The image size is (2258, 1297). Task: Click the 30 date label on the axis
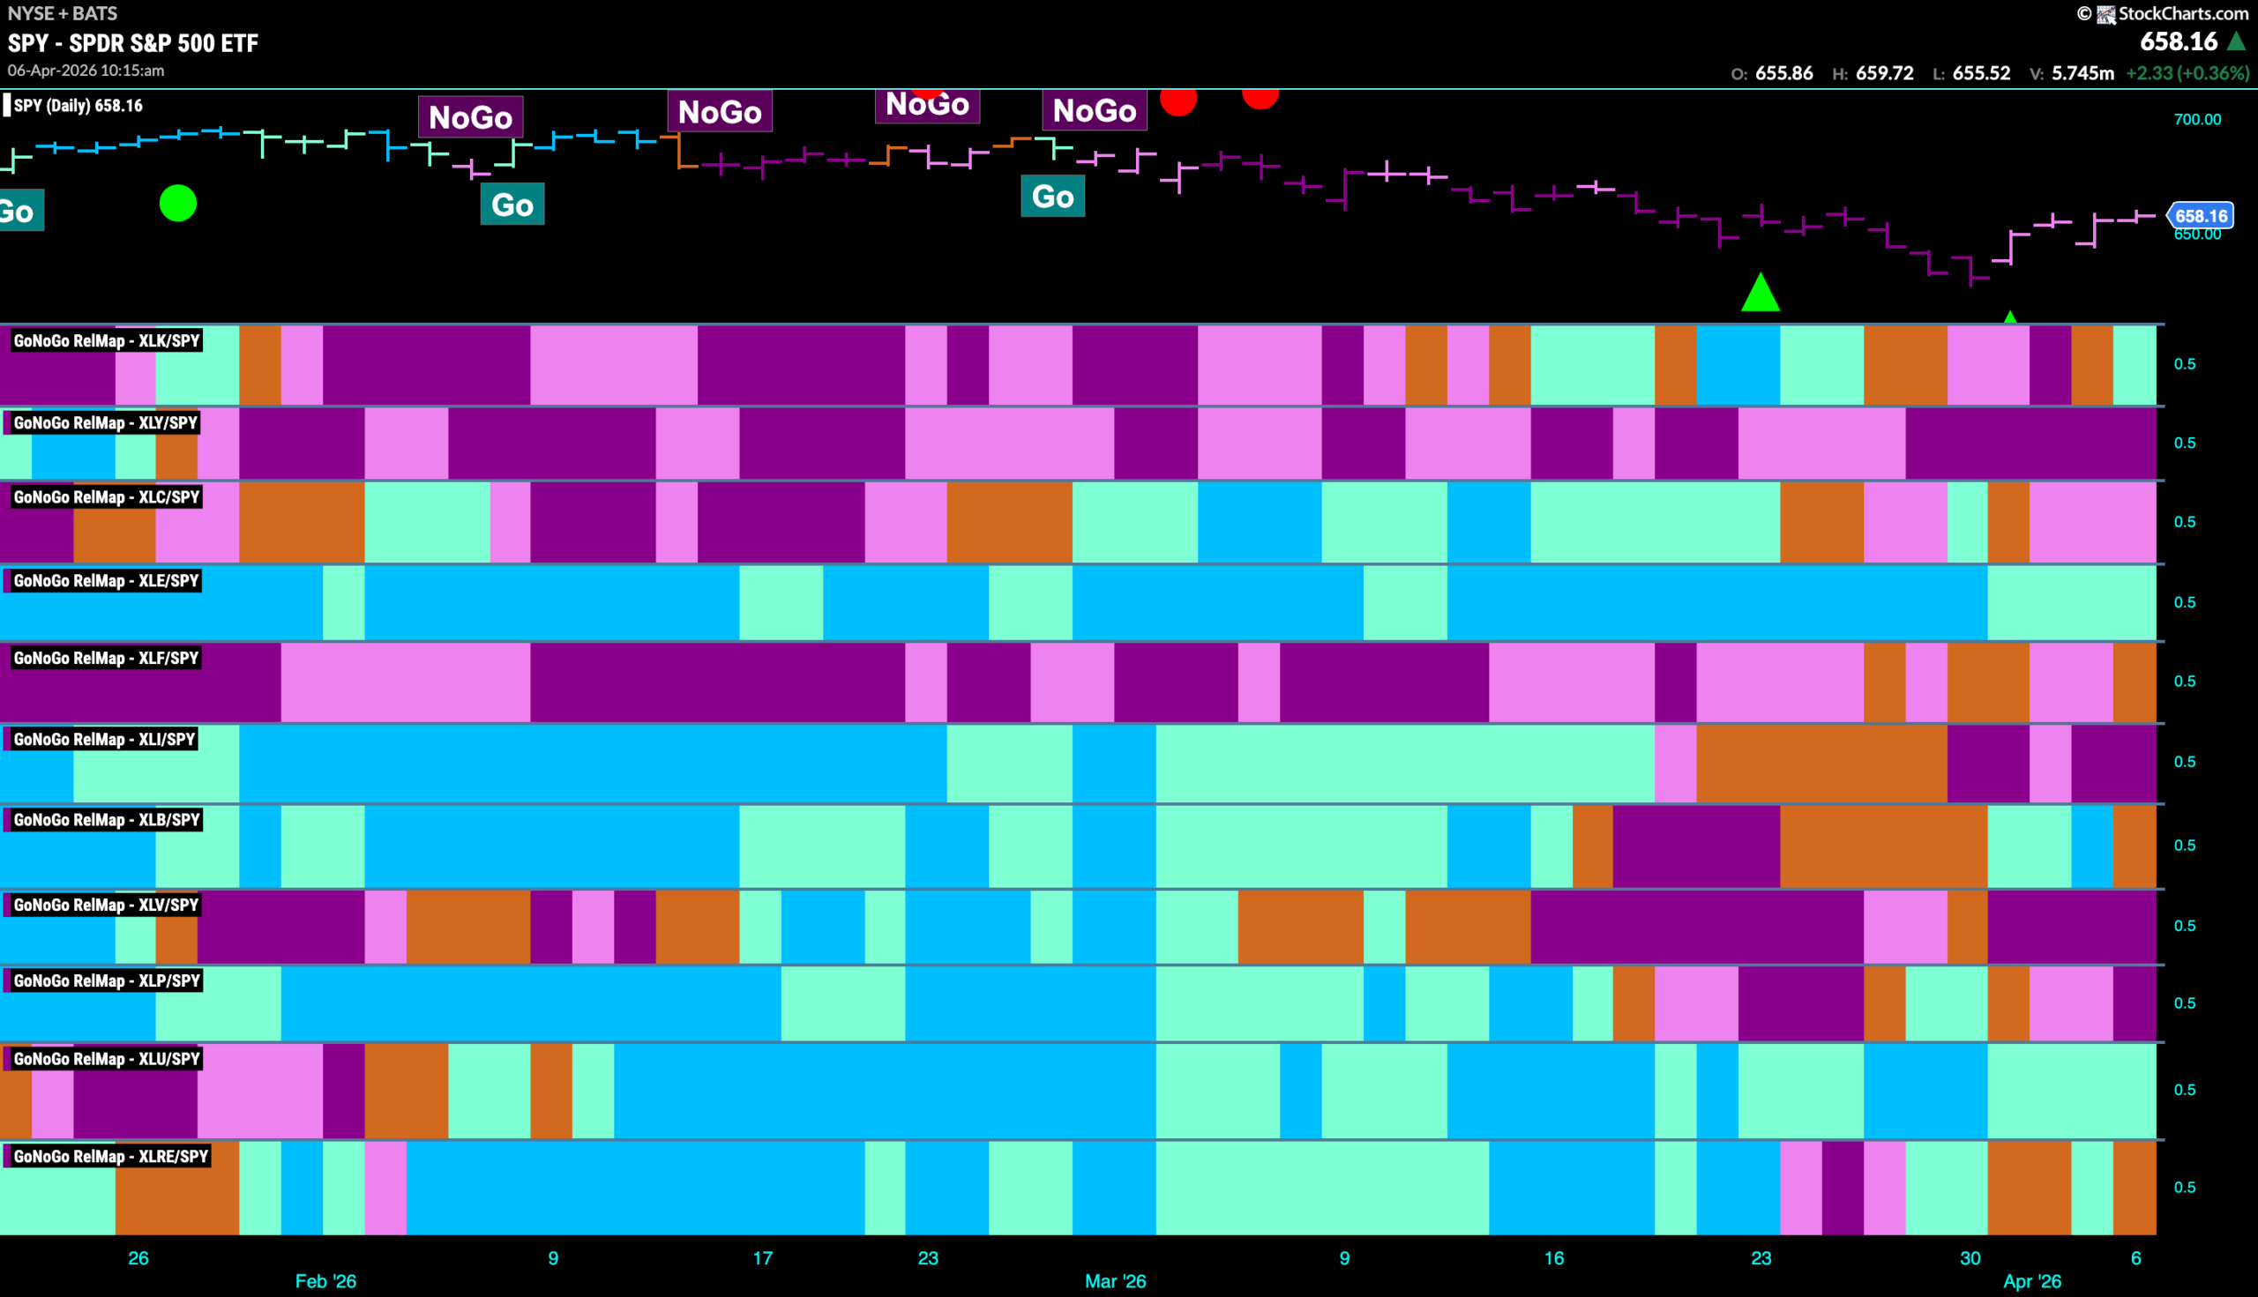pos(1970,1258)
